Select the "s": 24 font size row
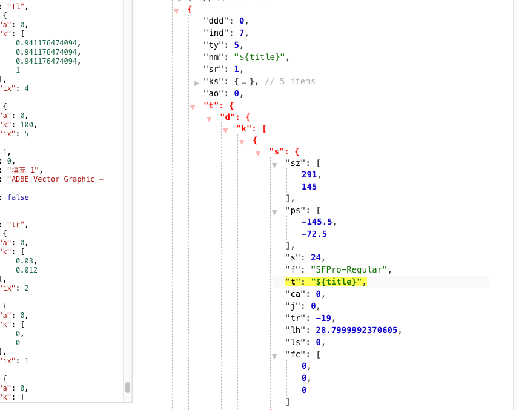Image resolution: width=516 pixels, height=410 pixels. pyautogui.click(x=305, y=257)
